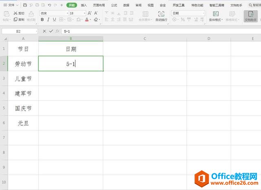Toggle right horizontal text alignment

tap(119, 20)
